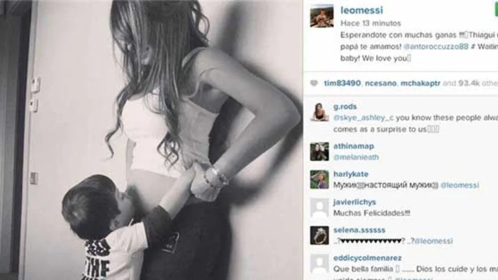Open the @antoroccuzzo88 mention

[436, 47]
